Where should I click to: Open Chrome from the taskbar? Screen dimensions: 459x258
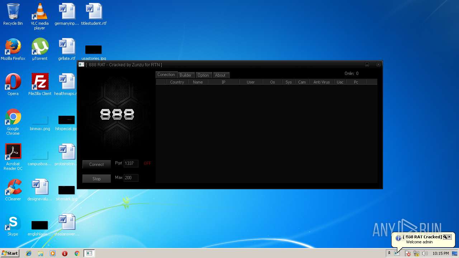pyautogui.click(x=77, y=253)
